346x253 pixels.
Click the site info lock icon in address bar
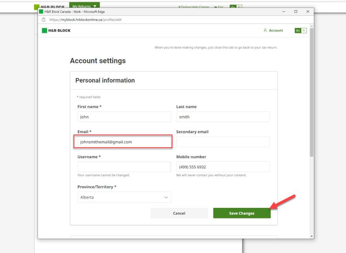click(x=43, y=20)
